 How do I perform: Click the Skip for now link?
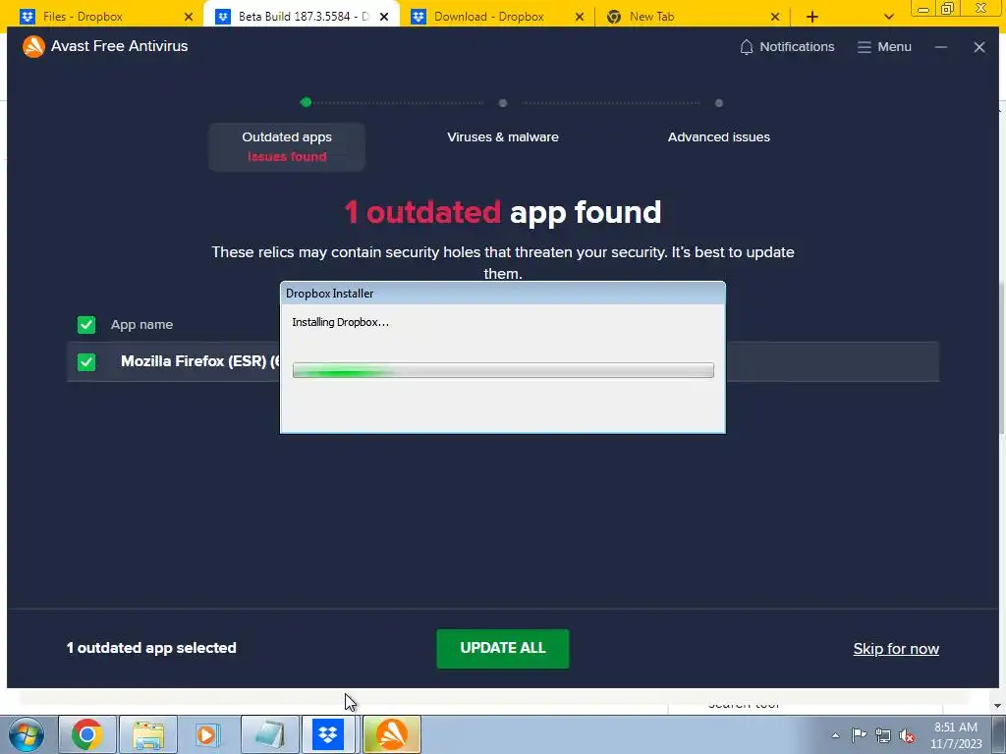tap(896, 649)
